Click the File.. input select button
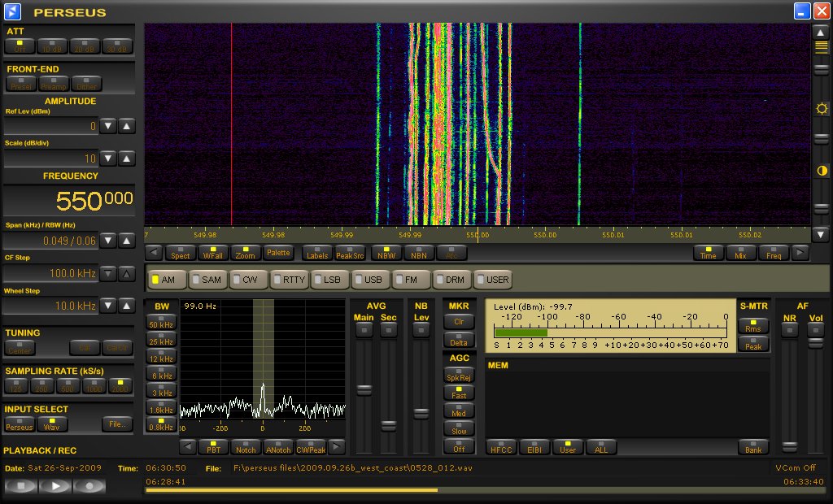This screenshot has height=504, width=833. pyautogui.click(x=117, y=424)
